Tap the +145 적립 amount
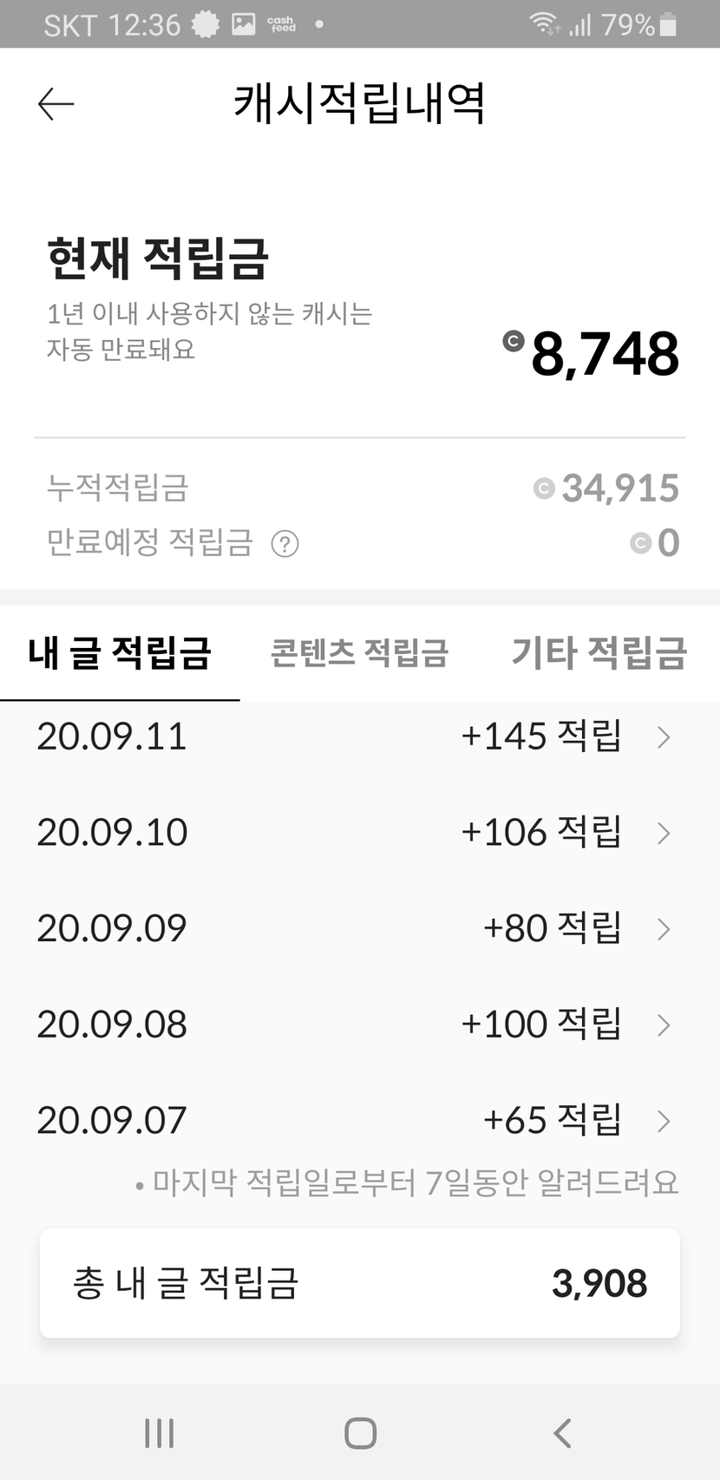The height and width of the screenshot is (1480, 720). [x=540, y=737]
